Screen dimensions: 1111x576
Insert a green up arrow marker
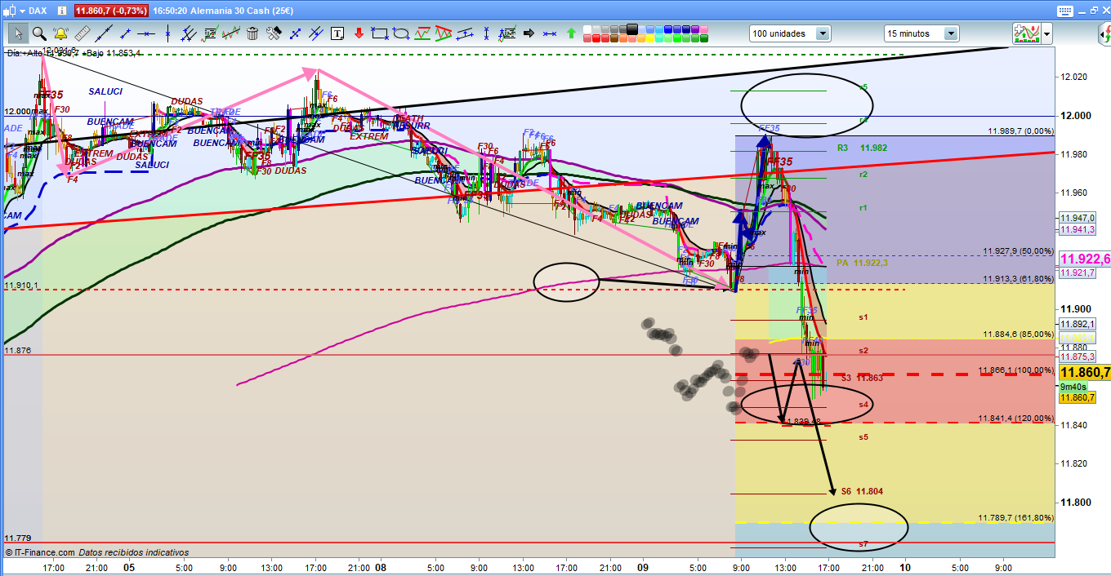pos(571,33)
